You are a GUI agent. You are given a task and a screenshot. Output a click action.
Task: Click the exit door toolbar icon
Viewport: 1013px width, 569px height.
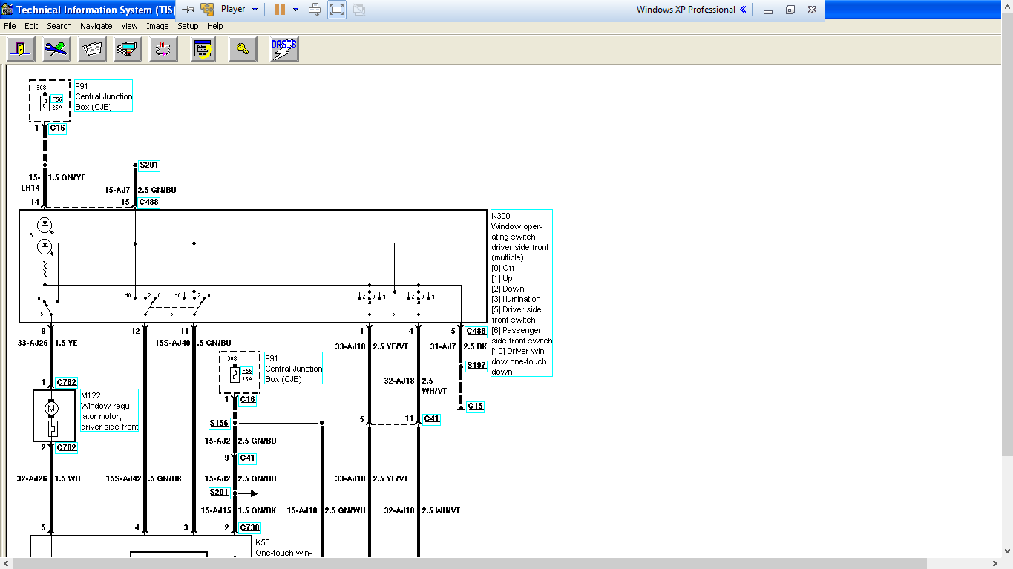click(21, 49)
